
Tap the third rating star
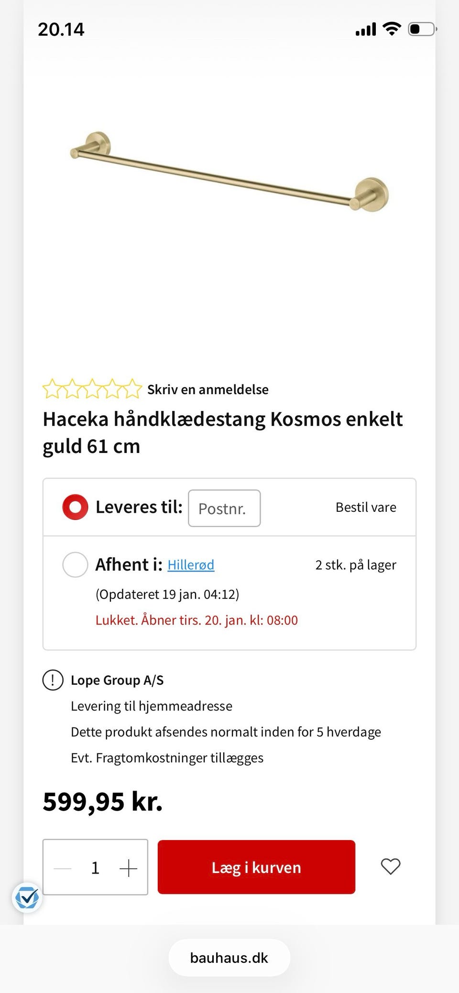(92, 389)
